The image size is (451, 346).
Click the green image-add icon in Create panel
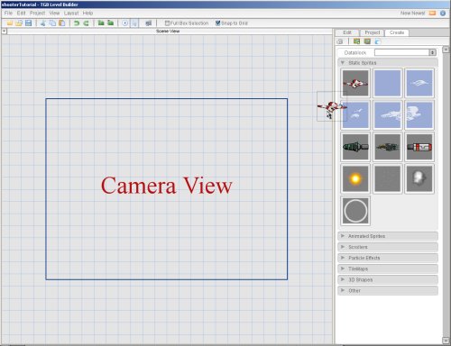tap(357, 41)
